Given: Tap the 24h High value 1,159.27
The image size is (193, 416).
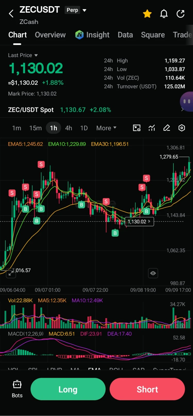Looking at the screenshot, I should click(x=175, y=60).
